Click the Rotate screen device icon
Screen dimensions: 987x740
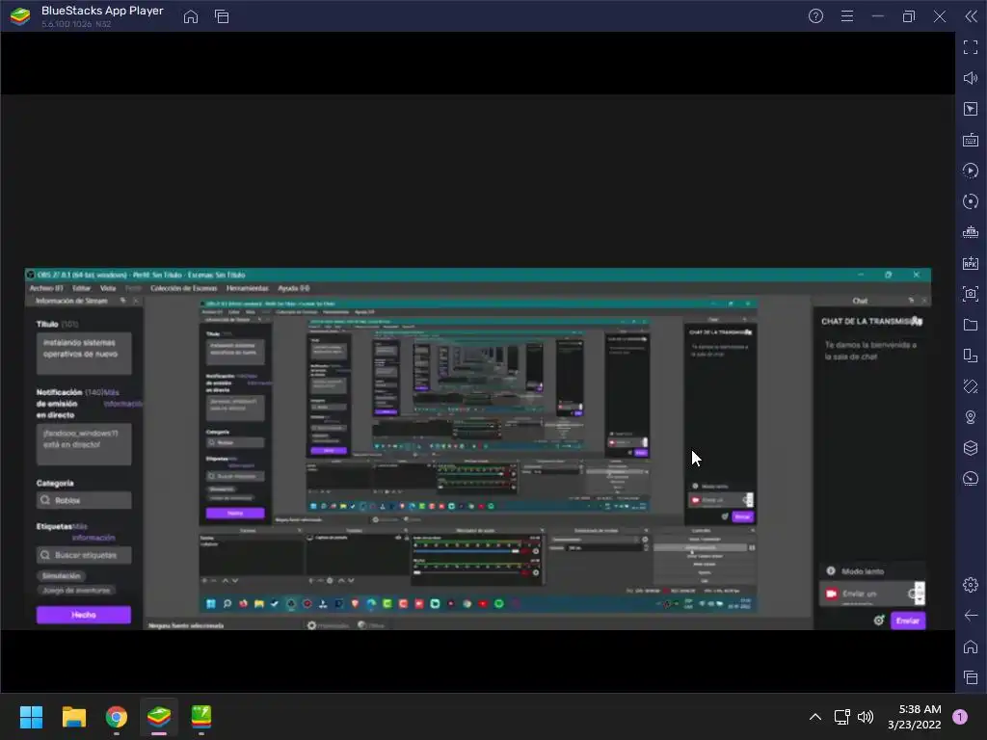971,356
